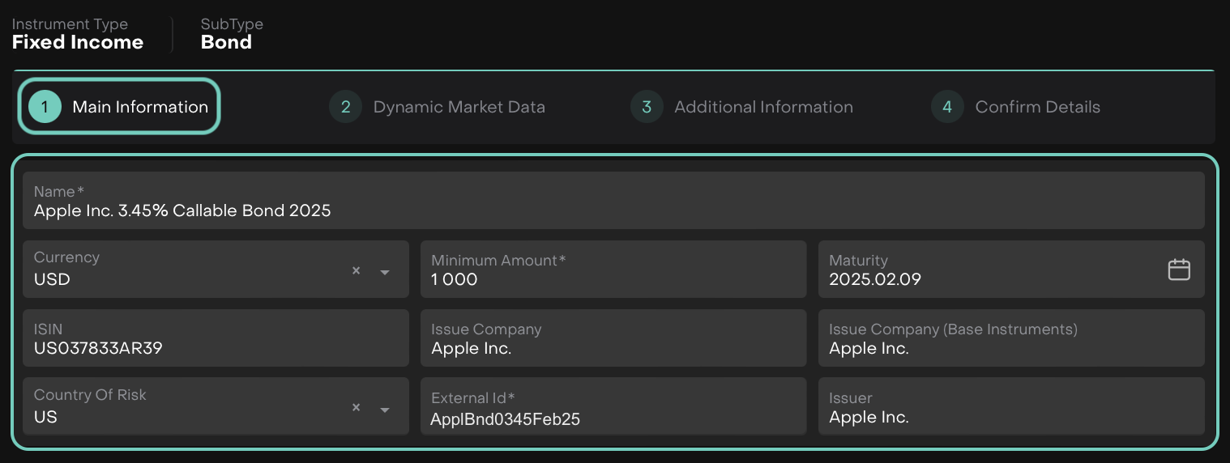The image size is (1230, 463).
Task: Click the Issuer input field
Action: (1010, 417)
